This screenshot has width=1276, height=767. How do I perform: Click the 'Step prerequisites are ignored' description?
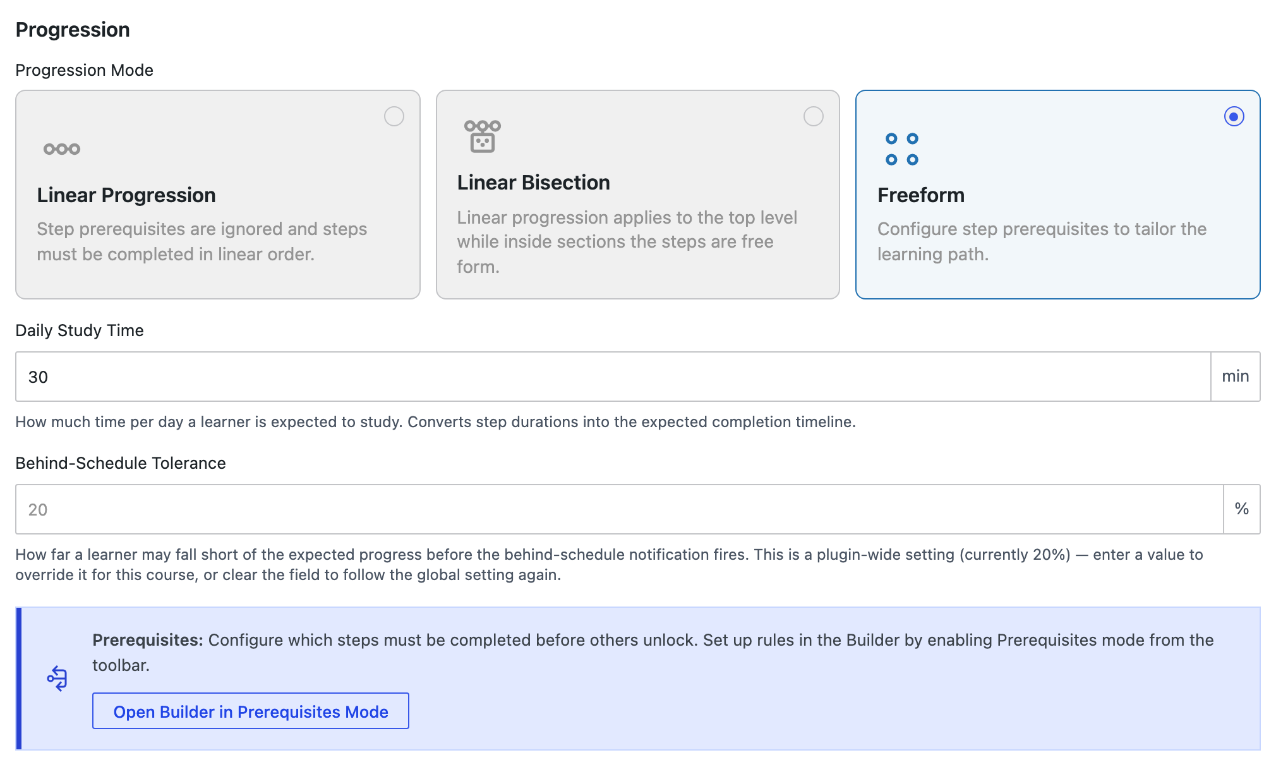tap(202, 241)
